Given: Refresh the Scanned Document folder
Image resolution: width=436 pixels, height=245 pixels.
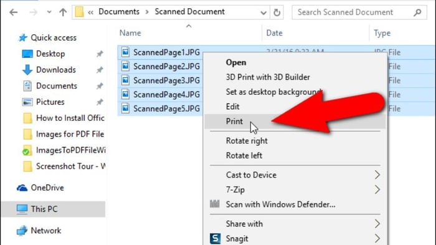Looking at the screenshot, I should (x=277, y=12).
